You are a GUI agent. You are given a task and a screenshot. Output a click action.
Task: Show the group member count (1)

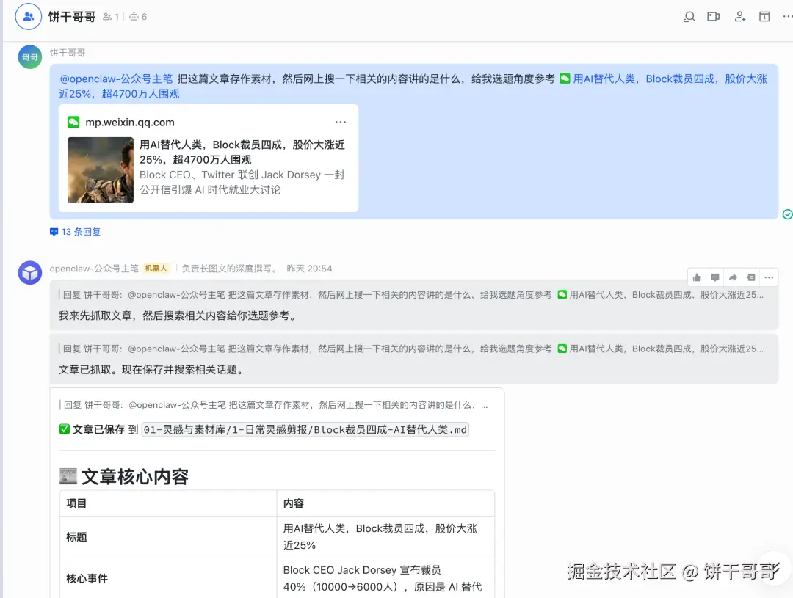[111, 17]
